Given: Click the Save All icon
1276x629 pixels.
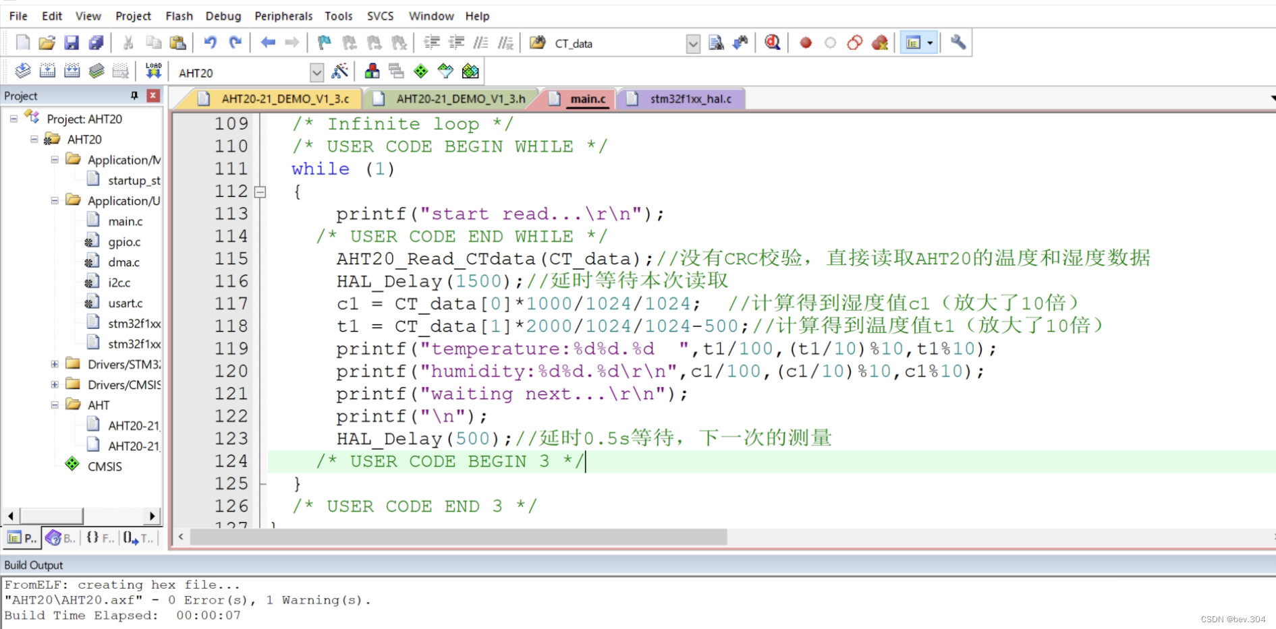Looking at the screenshot, I should tap(96, 43).
